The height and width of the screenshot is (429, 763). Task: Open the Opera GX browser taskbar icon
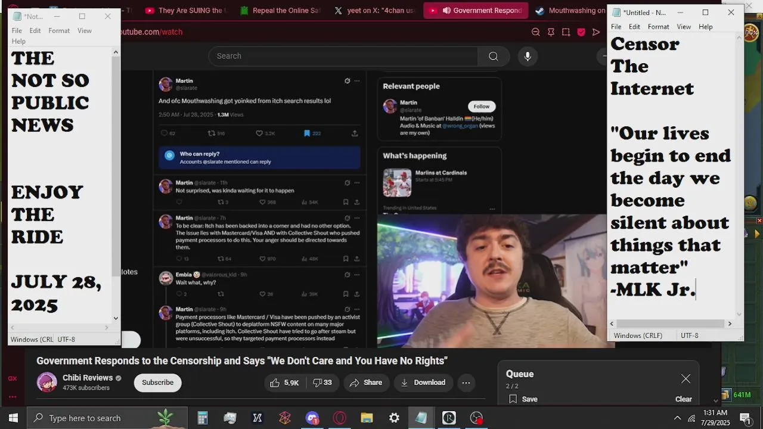tap(339, 418)
